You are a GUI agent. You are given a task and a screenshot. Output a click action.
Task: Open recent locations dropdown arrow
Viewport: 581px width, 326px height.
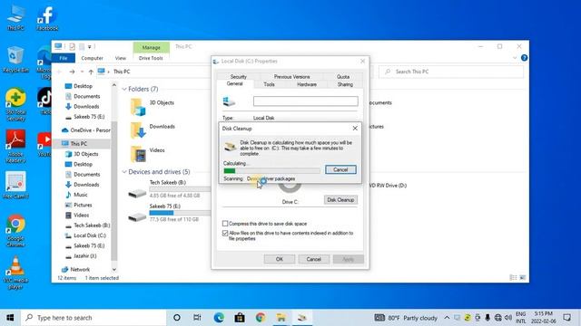pyautogui.click(x=82, y=72)
